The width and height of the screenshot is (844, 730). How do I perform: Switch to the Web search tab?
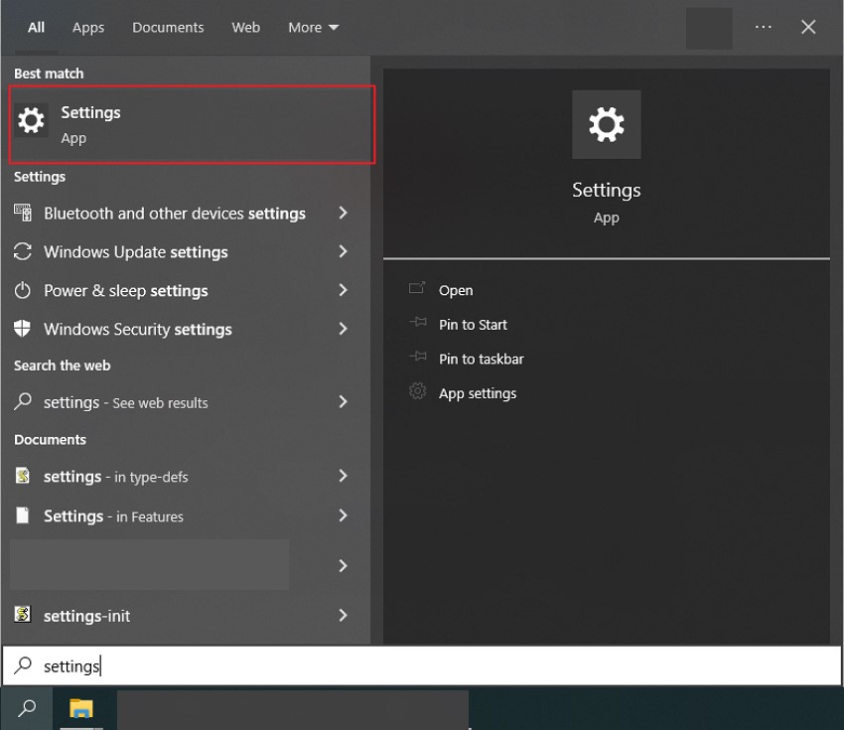click(x=246, y=28)
